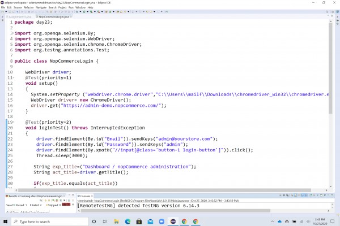The height and width of the screenshot is (226, 340).
Task: Open the Source menu
Action: pos(18,7)
